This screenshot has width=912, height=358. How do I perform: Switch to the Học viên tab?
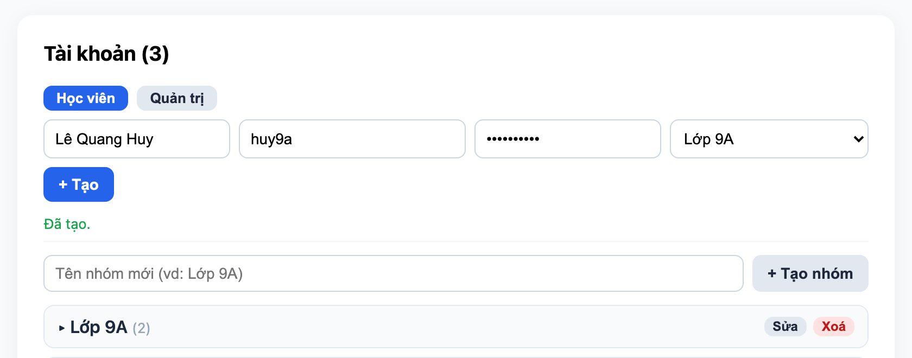[x=86, y=98]
